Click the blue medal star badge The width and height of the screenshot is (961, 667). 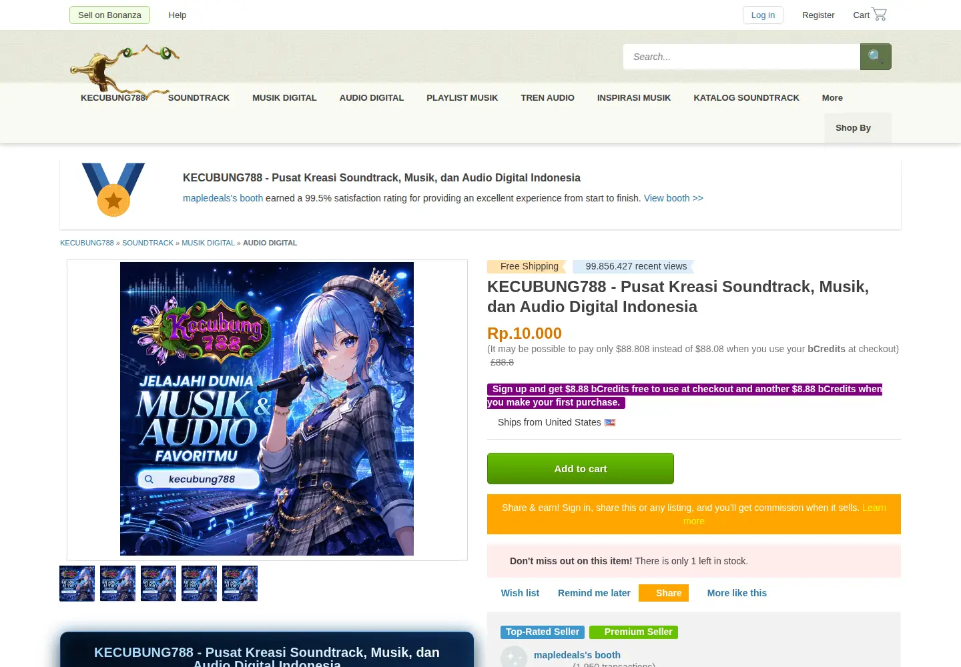[113, 190]
